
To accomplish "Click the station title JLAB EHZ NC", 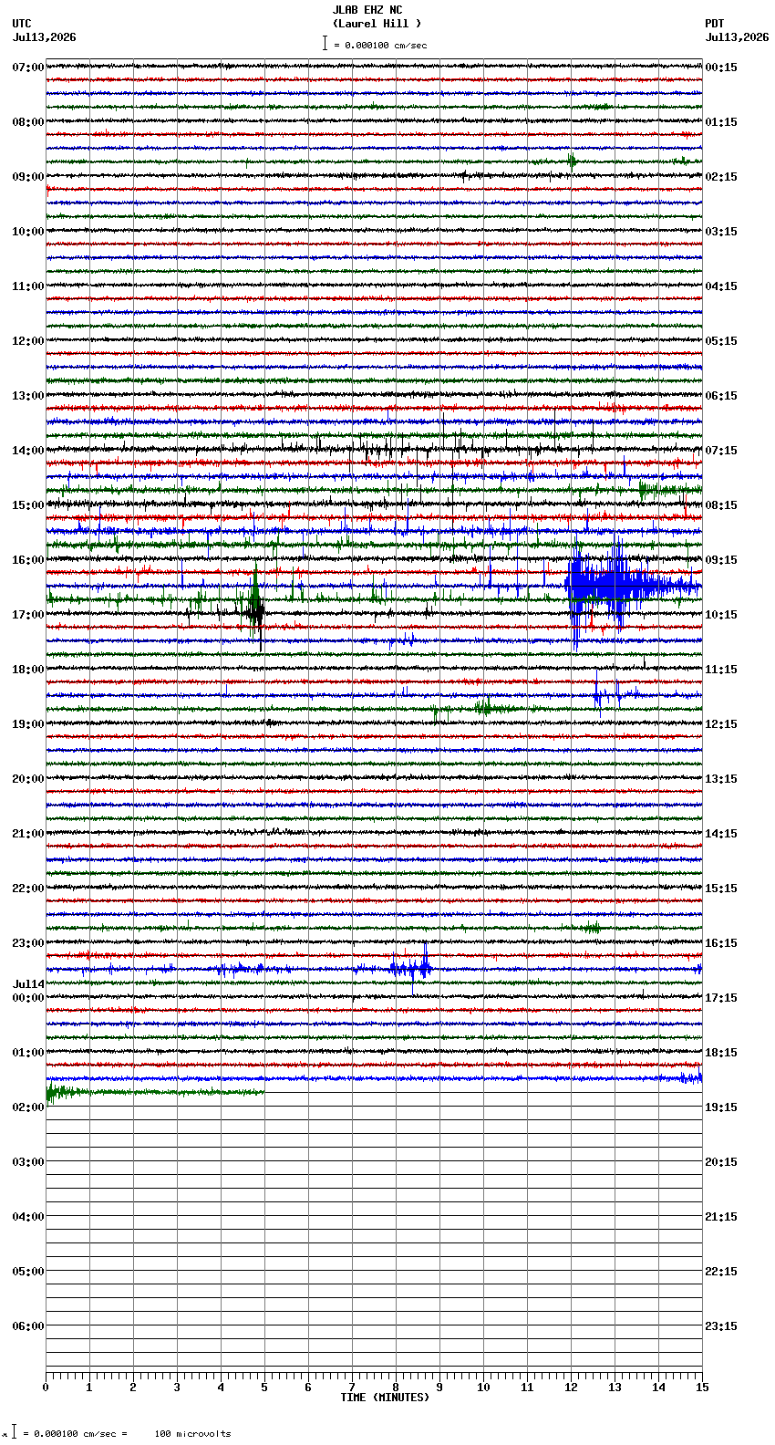I will point(367,10).
